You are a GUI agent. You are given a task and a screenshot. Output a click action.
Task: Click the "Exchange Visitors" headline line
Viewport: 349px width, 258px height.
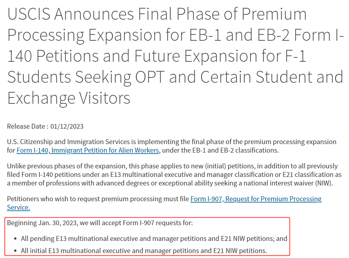pos(69,98)
